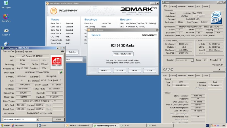Click the GPU-Z screenshot camera icon
The height and width of the screenshot is (128, 227).
[x=62, y=51]
